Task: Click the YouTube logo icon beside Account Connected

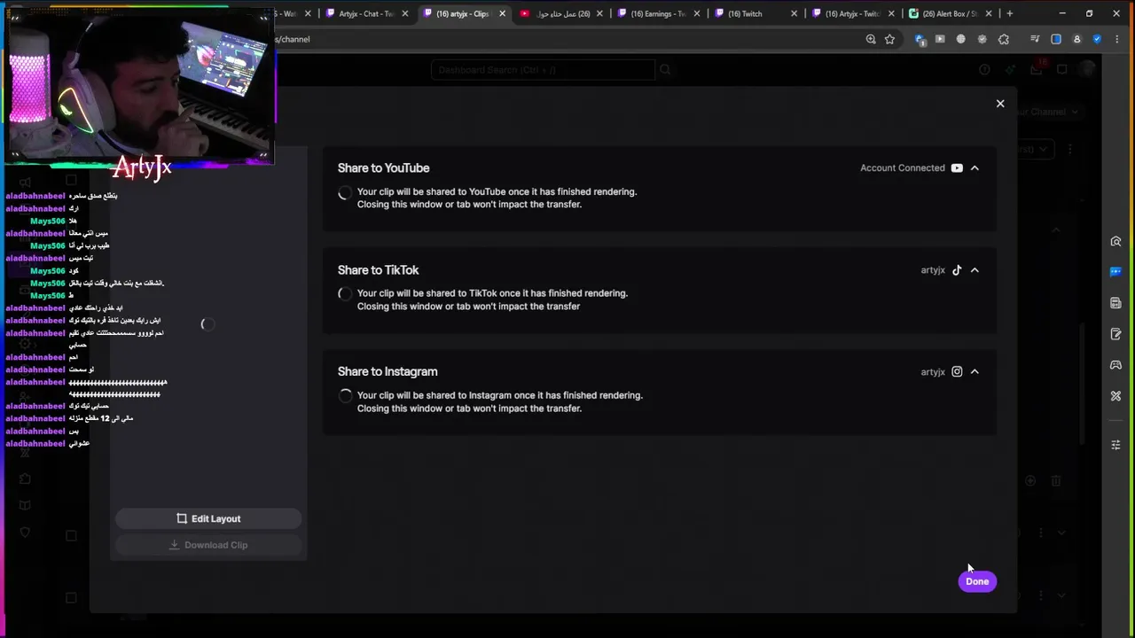Action: pos(957,167)
